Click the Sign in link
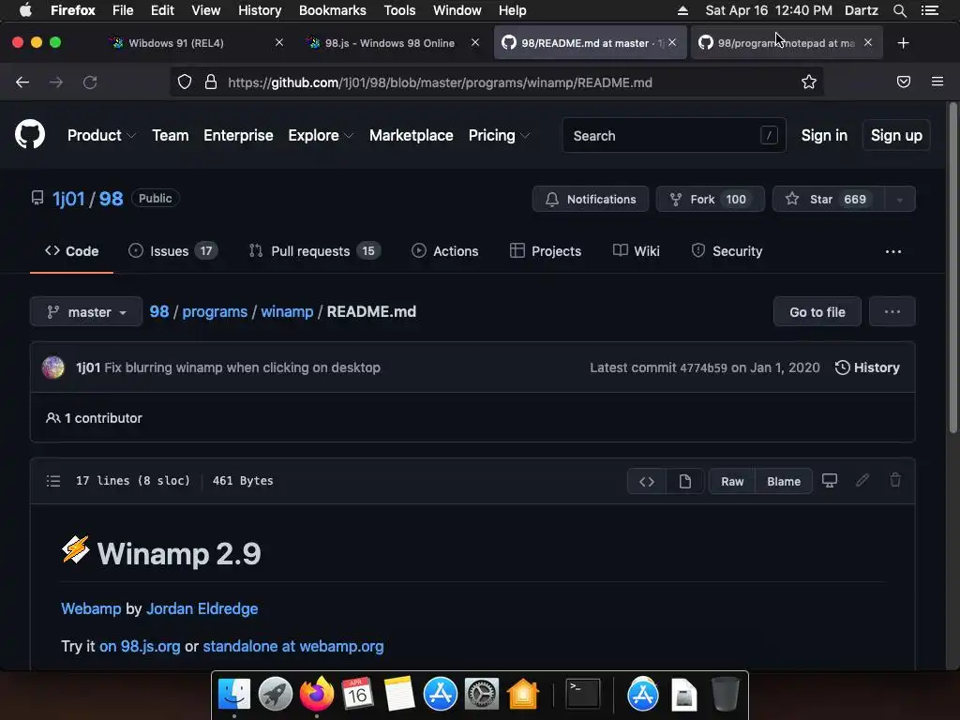Viewport: 960px width, 720px height. click(824, 135)
